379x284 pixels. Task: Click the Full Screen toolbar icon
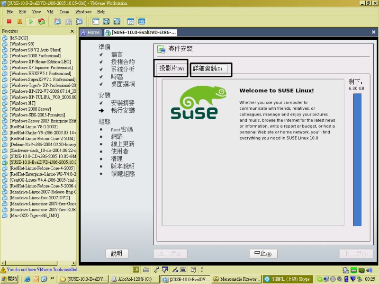106,21
